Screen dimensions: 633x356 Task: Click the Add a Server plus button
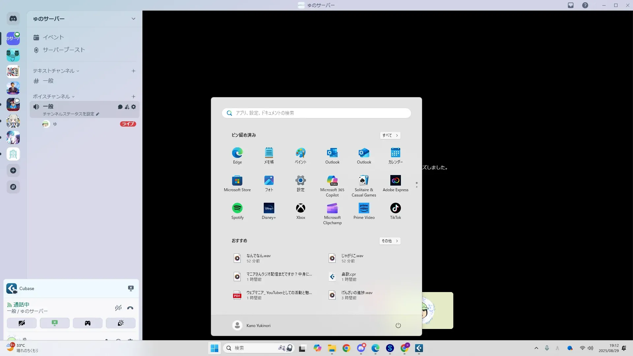click(13, 170)
